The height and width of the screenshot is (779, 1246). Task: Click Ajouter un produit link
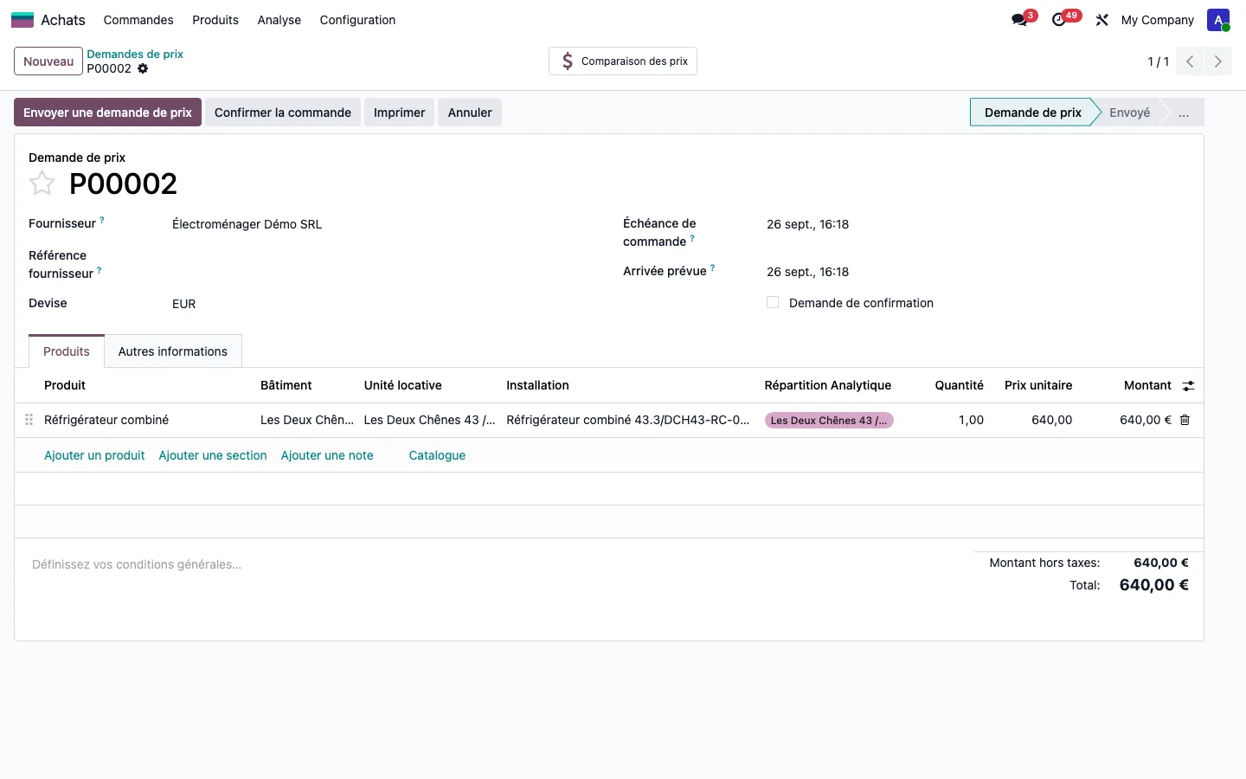94,455
